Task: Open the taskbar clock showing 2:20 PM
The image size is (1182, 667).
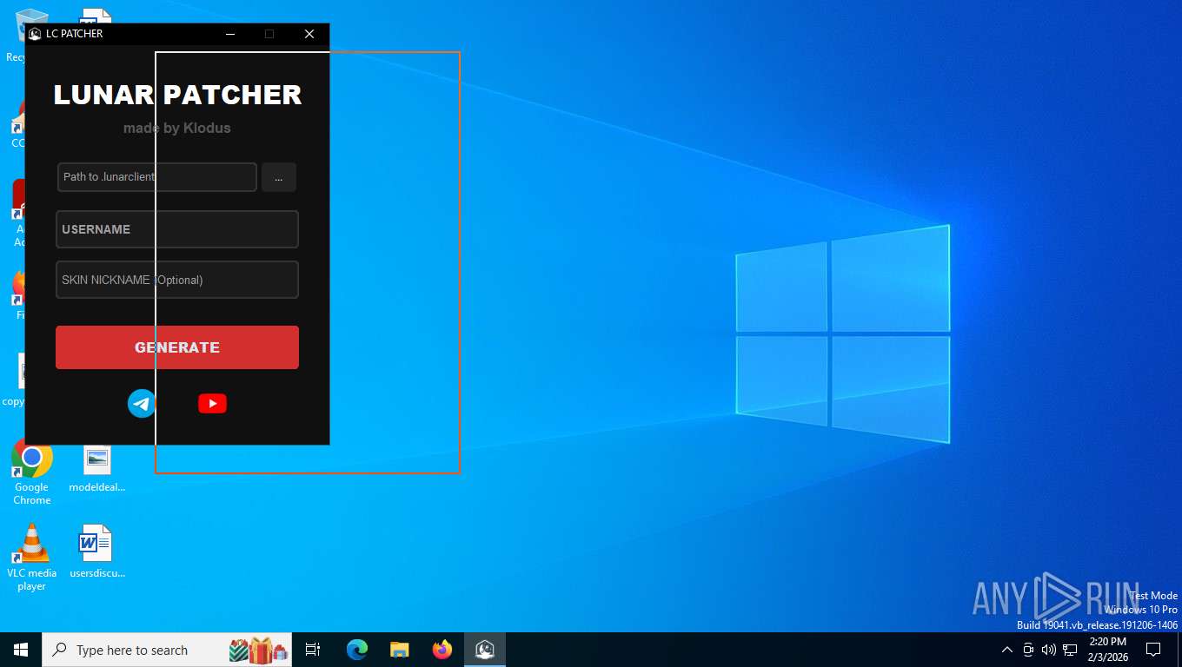Action: coord(1108,650)
